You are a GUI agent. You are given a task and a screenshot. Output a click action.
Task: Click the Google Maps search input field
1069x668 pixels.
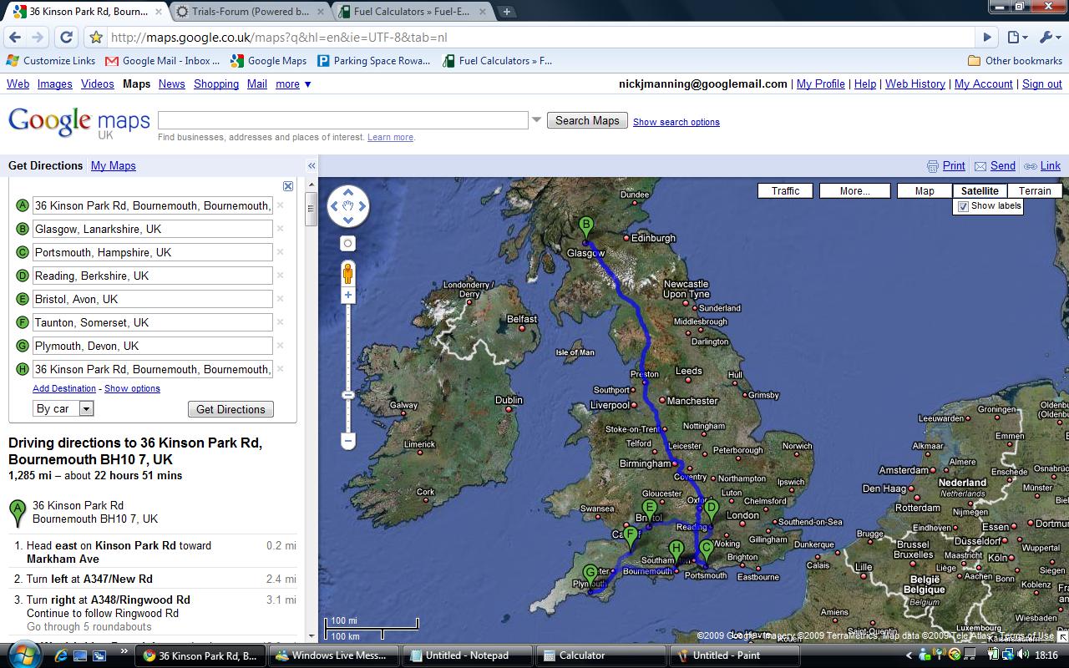click(x=343, y=120)
